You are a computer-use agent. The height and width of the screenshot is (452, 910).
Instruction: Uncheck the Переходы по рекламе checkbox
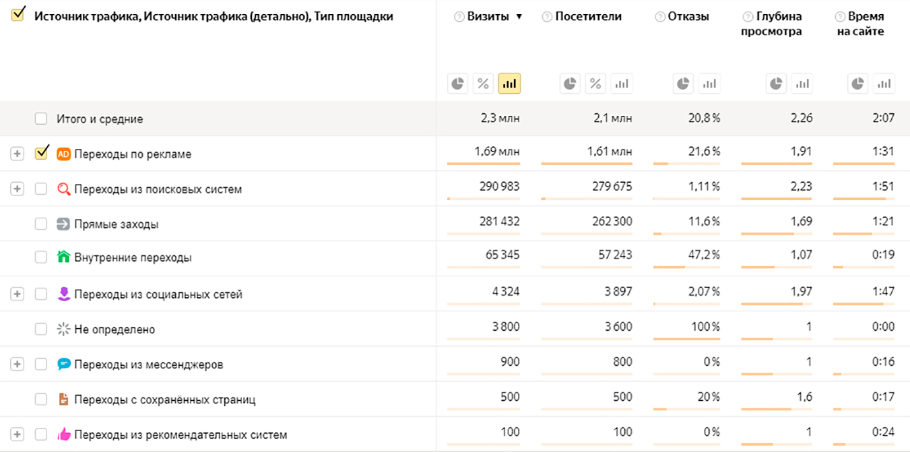coord(41,153)
